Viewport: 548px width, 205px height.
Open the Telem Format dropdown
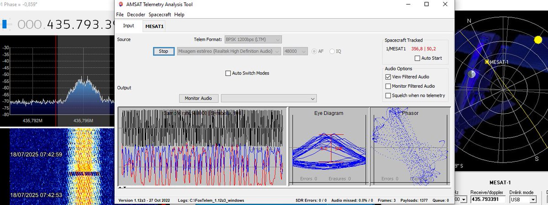(253, 40)
